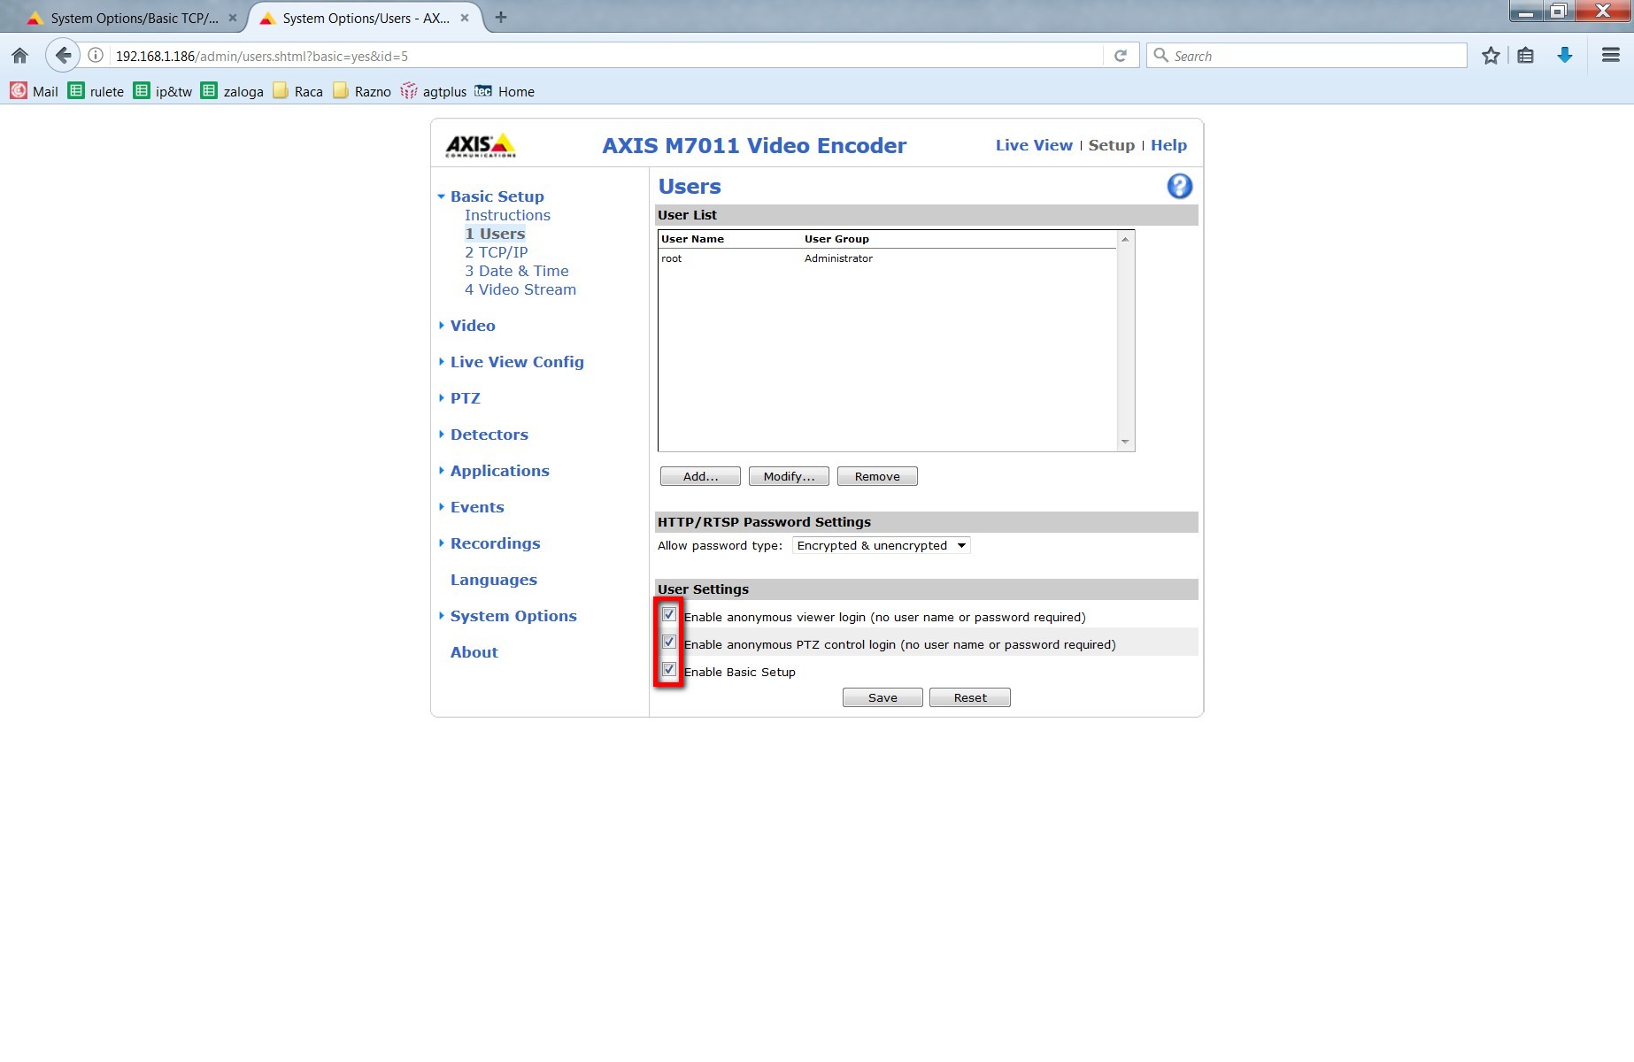
Task: Click the Add... user button
Action: pos(700,476)
